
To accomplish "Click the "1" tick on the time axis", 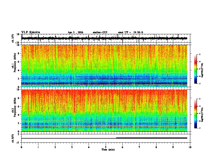I will click(38, 147).
